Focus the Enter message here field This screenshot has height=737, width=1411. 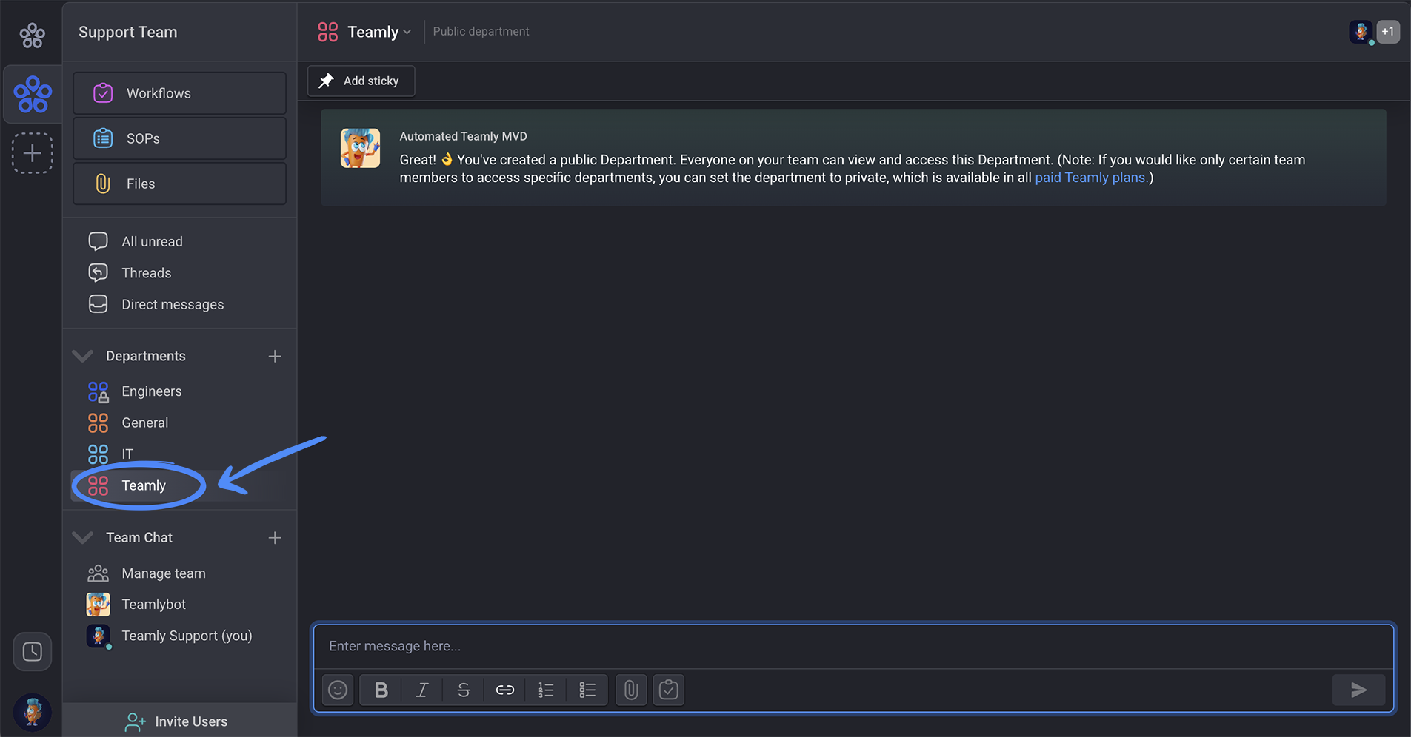pos(853,646)
